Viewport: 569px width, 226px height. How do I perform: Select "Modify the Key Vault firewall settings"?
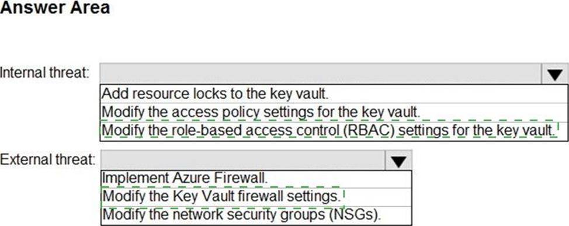(256, 197)
